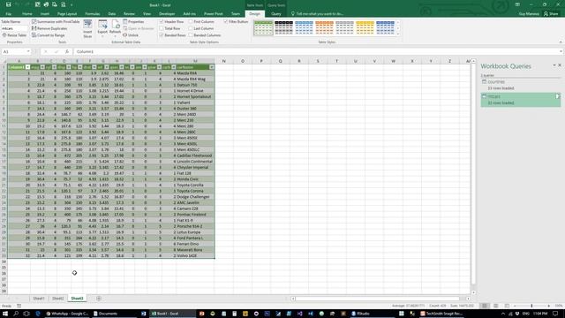This screenshot has height=318, width=565.
Task: Apply the green table style swatch
Action: pos(263,27)
